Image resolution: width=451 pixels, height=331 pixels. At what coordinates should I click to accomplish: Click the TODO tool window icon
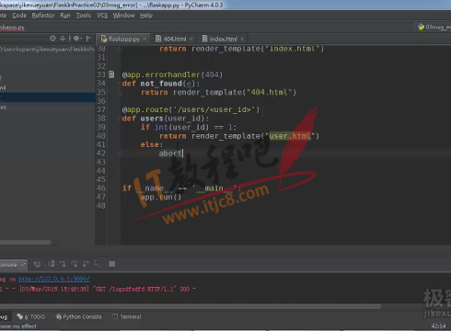20,316
